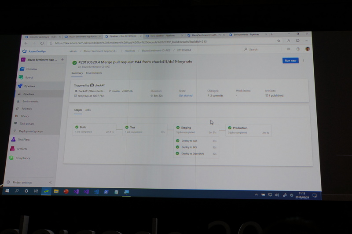
Task: Open the Production stage card
Action: [x=248, y=130]
